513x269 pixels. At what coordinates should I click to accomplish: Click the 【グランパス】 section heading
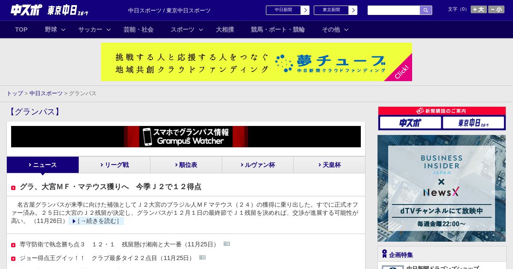pos(35,112)
